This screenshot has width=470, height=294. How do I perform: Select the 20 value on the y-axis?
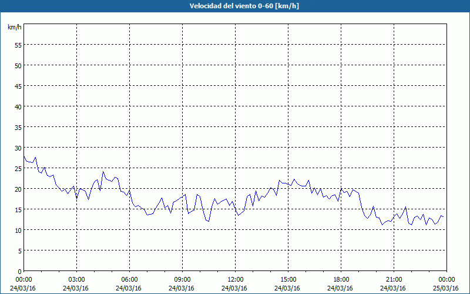(x=18, y=189)
